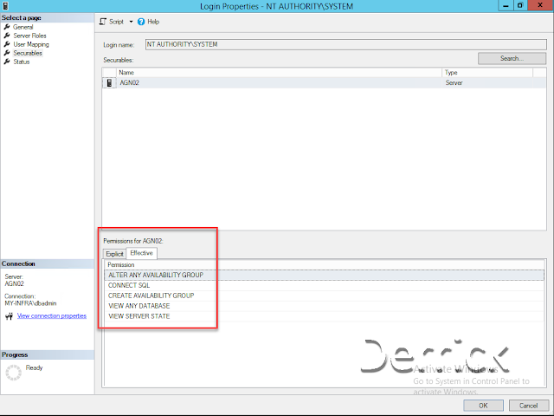Expand the Script dropdown arrow
This screenshot has height=416, width=554.
click(x=131, y=22)
